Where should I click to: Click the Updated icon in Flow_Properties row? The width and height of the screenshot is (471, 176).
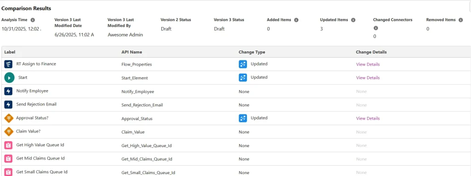coord(243,64)
